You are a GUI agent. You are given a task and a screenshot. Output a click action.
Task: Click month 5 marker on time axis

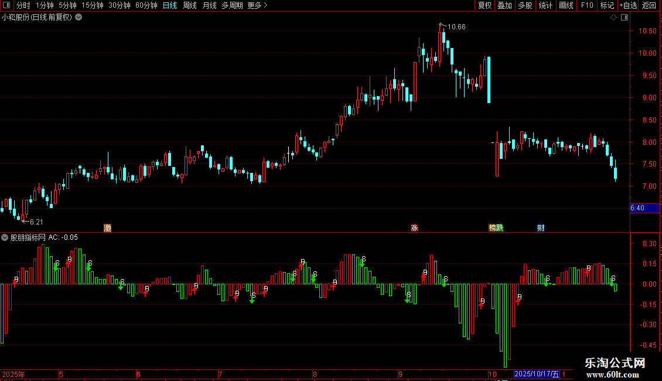pyautogui.click(x=61, y=374)
